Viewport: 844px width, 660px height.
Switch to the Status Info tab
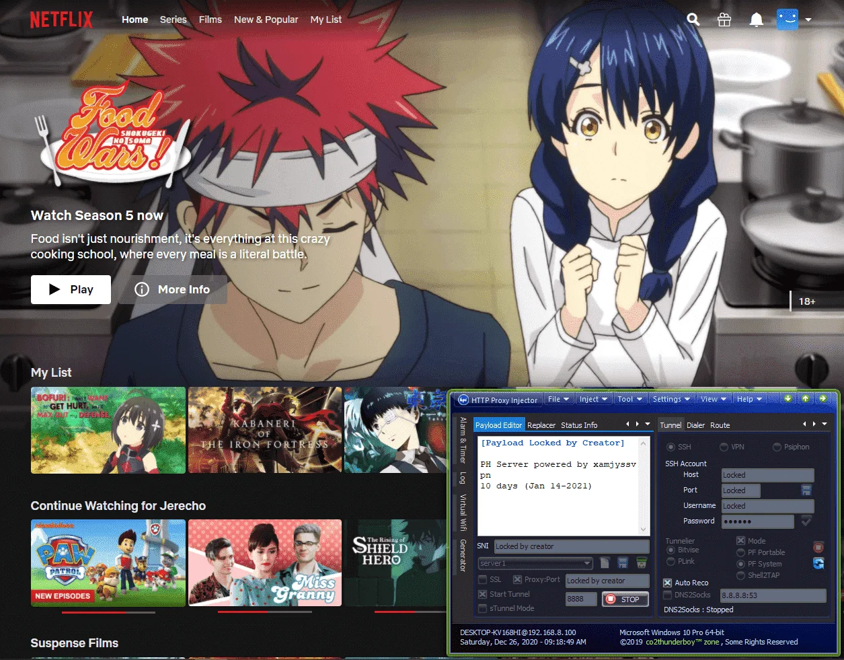click(579, 425)
